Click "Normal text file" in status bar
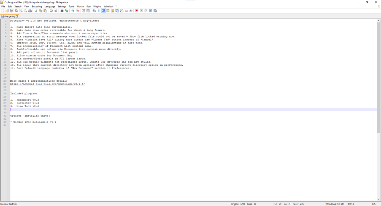Screen dimensions: 381x206 (x=9, y=204)
